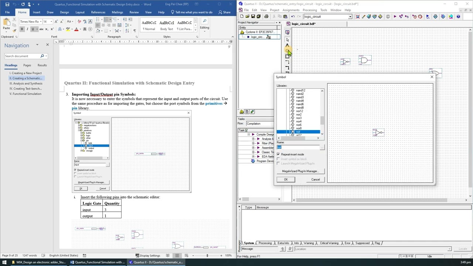Open the Word font name dropdown
Image resolution: width=473 pixels, height=266 pixels.
(x=41, y=21)
